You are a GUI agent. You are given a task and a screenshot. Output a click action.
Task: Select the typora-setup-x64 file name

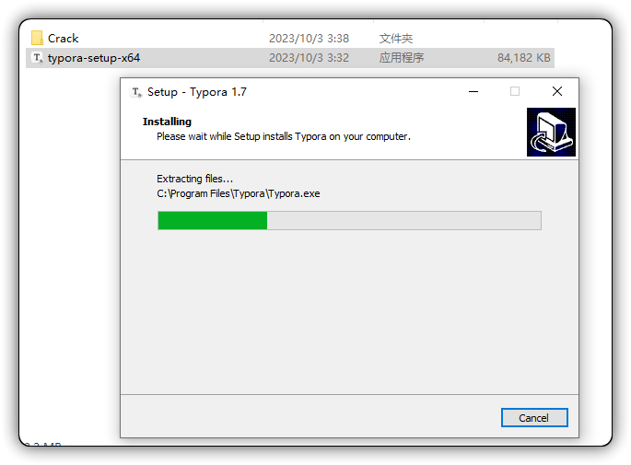click(94, 58)
